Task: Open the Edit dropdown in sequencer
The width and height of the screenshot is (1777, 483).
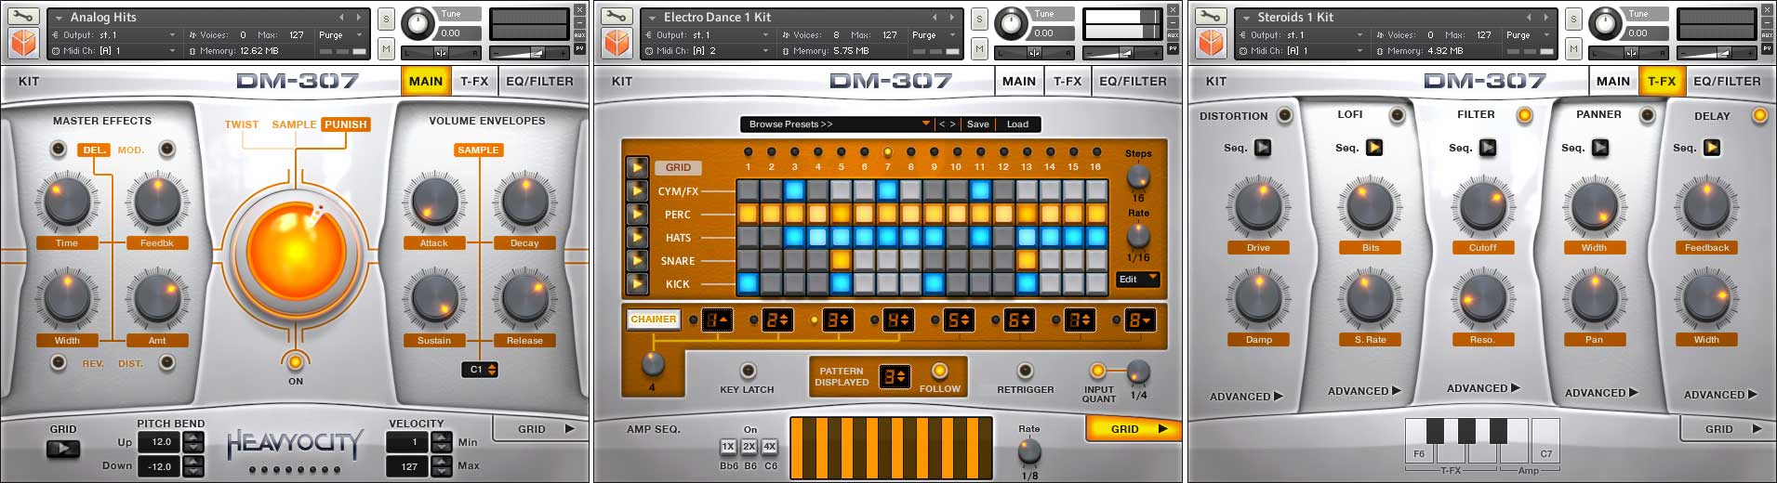Action: (x=1137, y=279)
